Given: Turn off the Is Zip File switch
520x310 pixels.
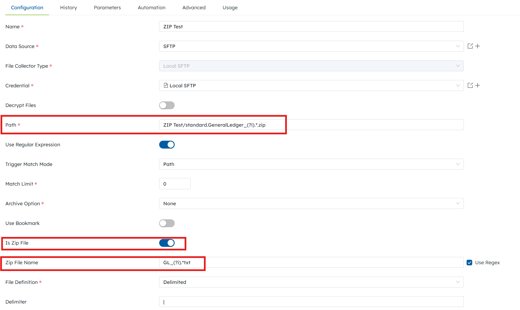Looking at the screenshot, I should pyautogui.click(x=167, y=243).
